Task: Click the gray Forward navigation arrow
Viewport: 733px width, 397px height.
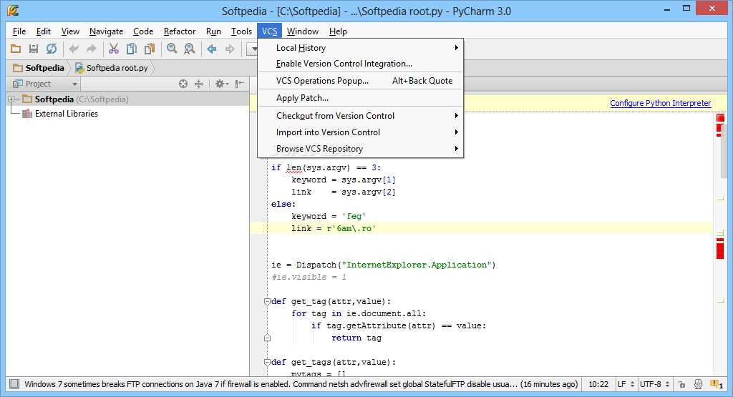Action: click(x=230, y=49)
